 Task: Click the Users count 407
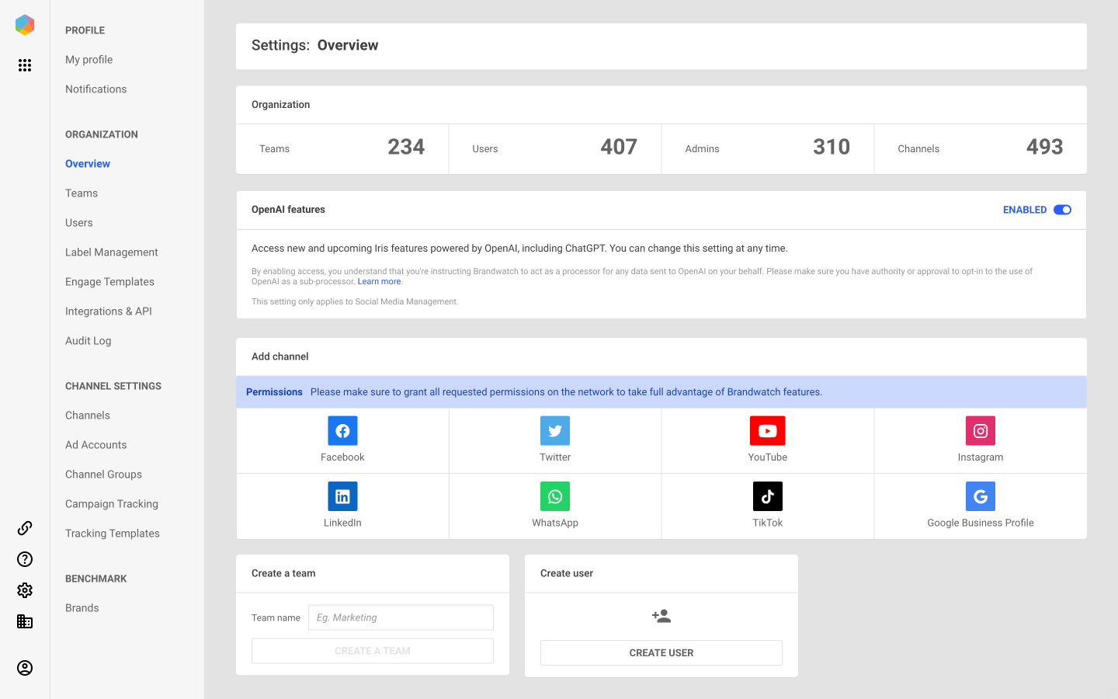(619, 147)
